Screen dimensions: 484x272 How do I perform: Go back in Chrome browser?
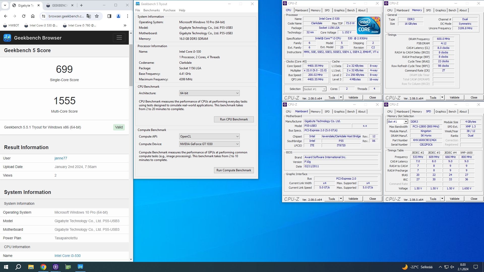(x=6, y=16)
